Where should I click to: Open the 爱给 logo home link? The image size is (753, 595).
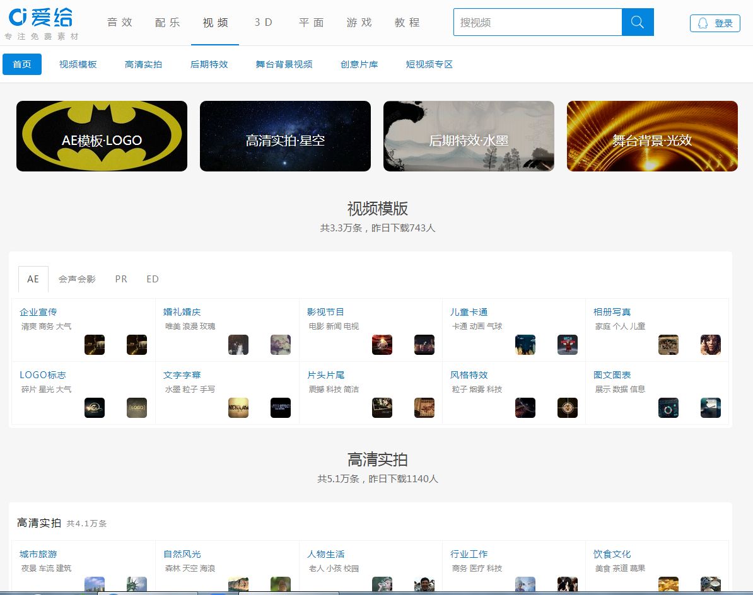(x=41, y=23)
